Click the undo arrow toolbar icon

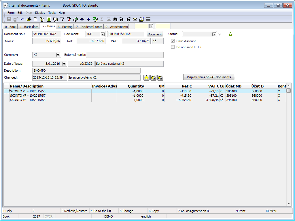pos(22,19)
